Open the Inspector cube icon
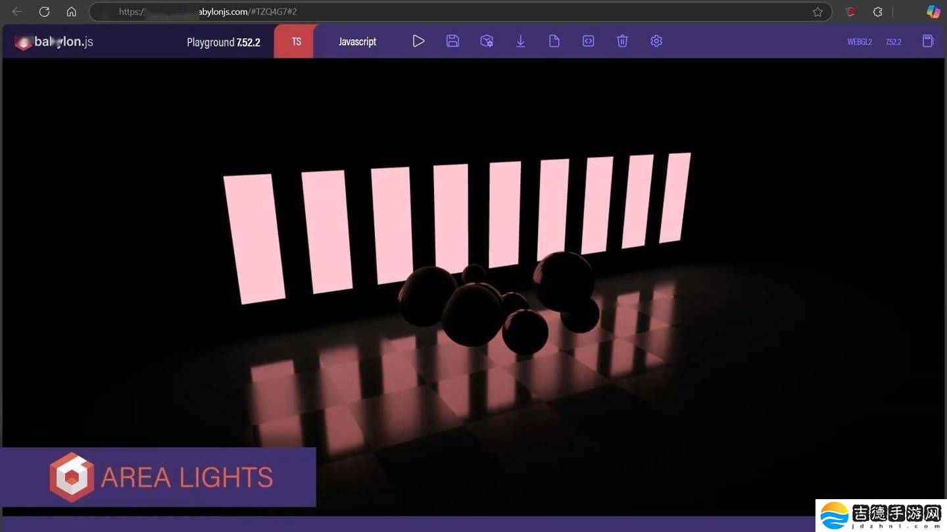947x532 pixels. pyautogui.click(x=487, y=41)
